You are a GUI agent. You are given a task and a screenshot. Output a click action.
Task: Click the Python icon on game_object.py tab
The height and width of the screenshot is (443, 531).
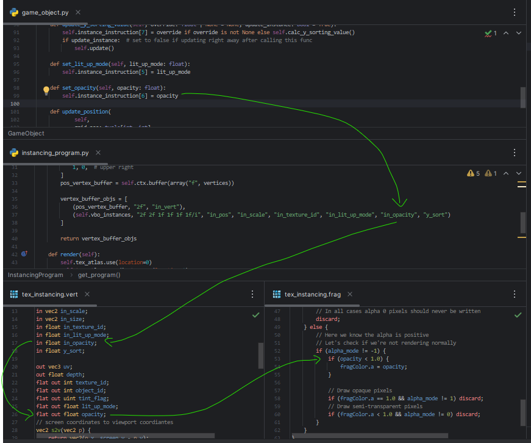coord(14,13)
